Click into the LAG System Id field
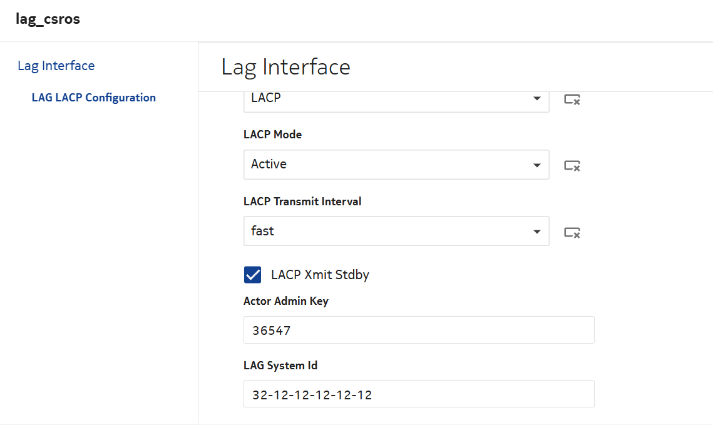Viewport: 713px width, 430px height. [418, 394]
